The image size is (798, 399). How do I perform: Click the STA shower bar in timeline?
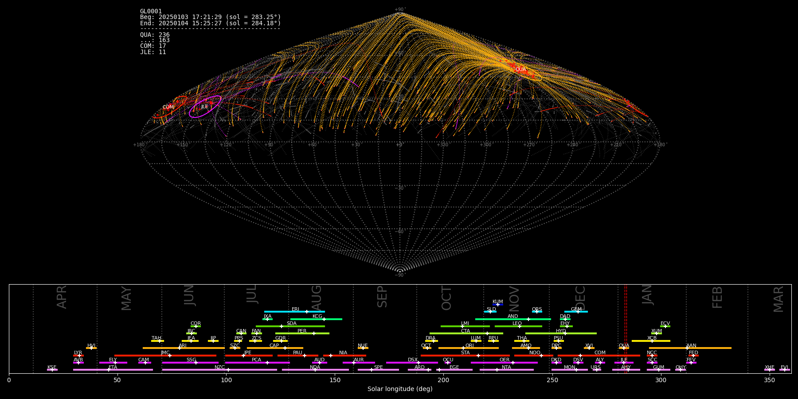(x=465, y=356)
